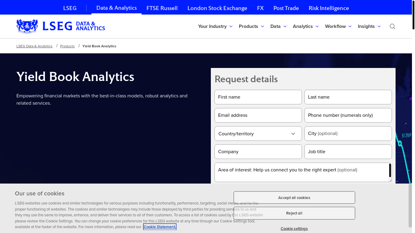
Task: Click the Our use of cookies heading
Action: pos(39,194)
